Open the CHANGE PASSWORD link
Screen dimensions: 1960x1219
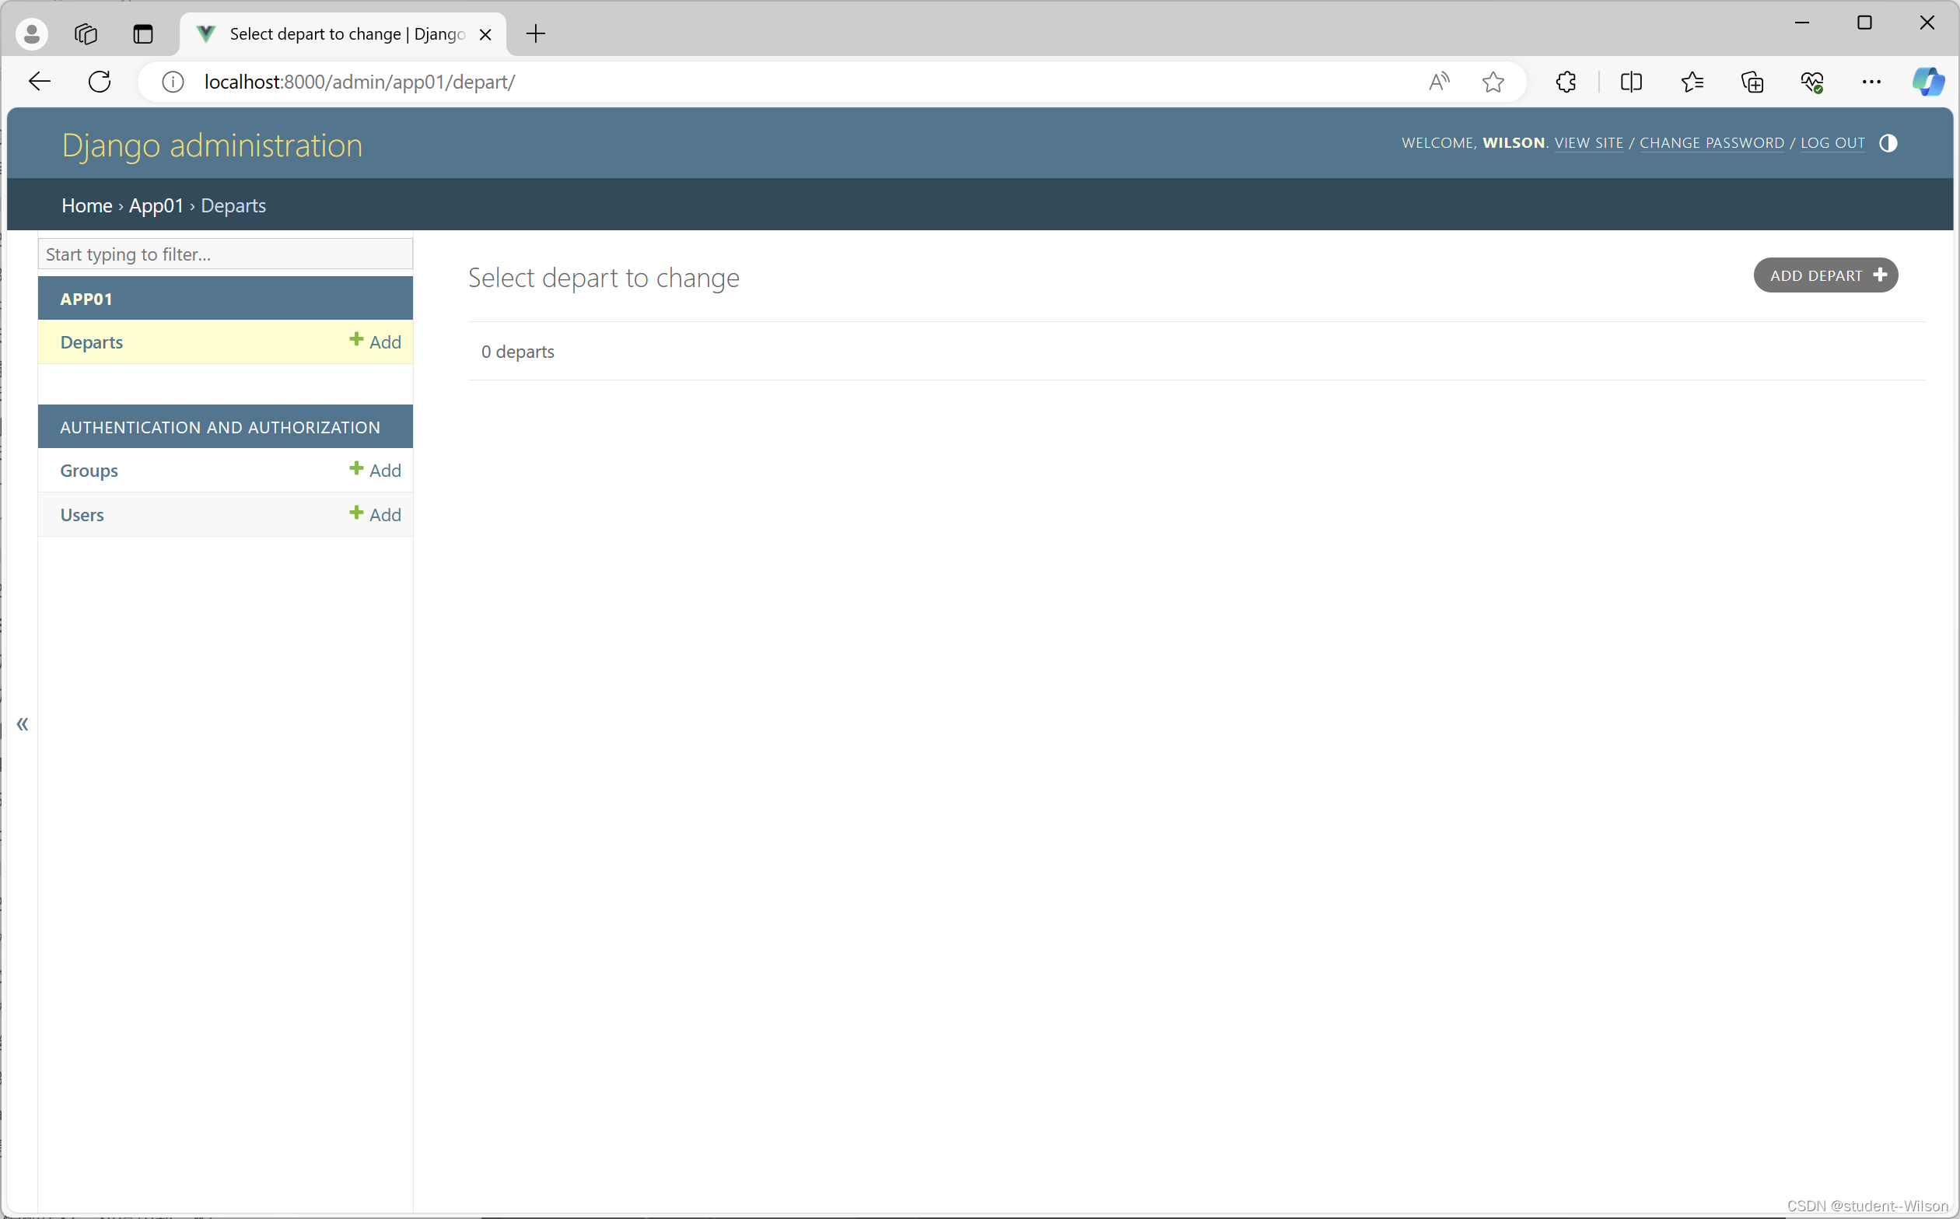coord(1712,142)
